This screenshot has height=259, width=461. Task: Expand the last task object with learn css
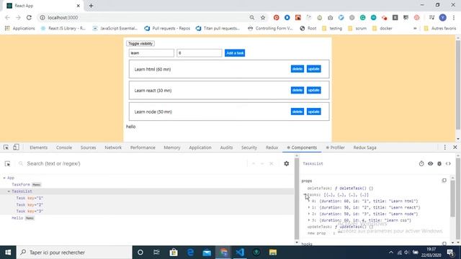coord(309,220)
